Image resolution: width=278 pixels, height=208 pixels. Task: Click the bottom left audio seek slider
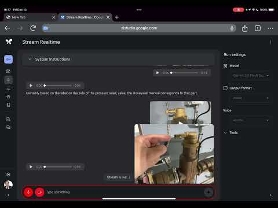tap(58, 167)
